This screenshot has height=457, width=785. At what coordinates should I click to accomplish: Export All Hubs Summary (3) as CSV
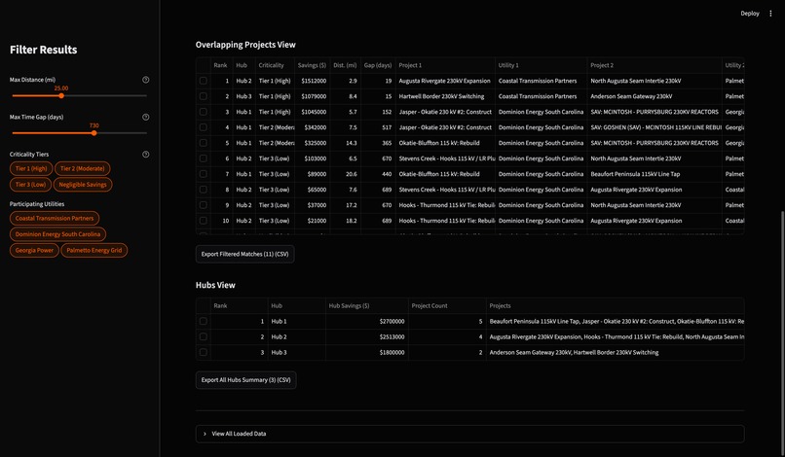point(245,380)
